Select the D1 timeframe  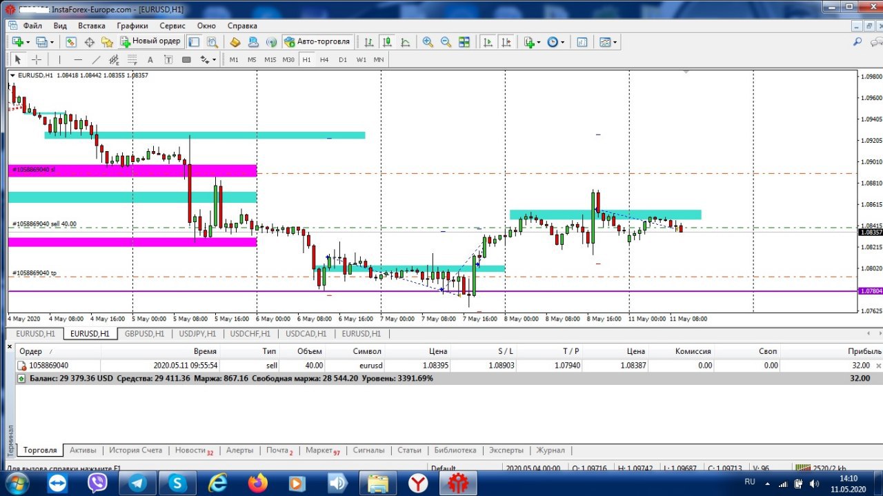pyautogui.click(x=343, y=59)
